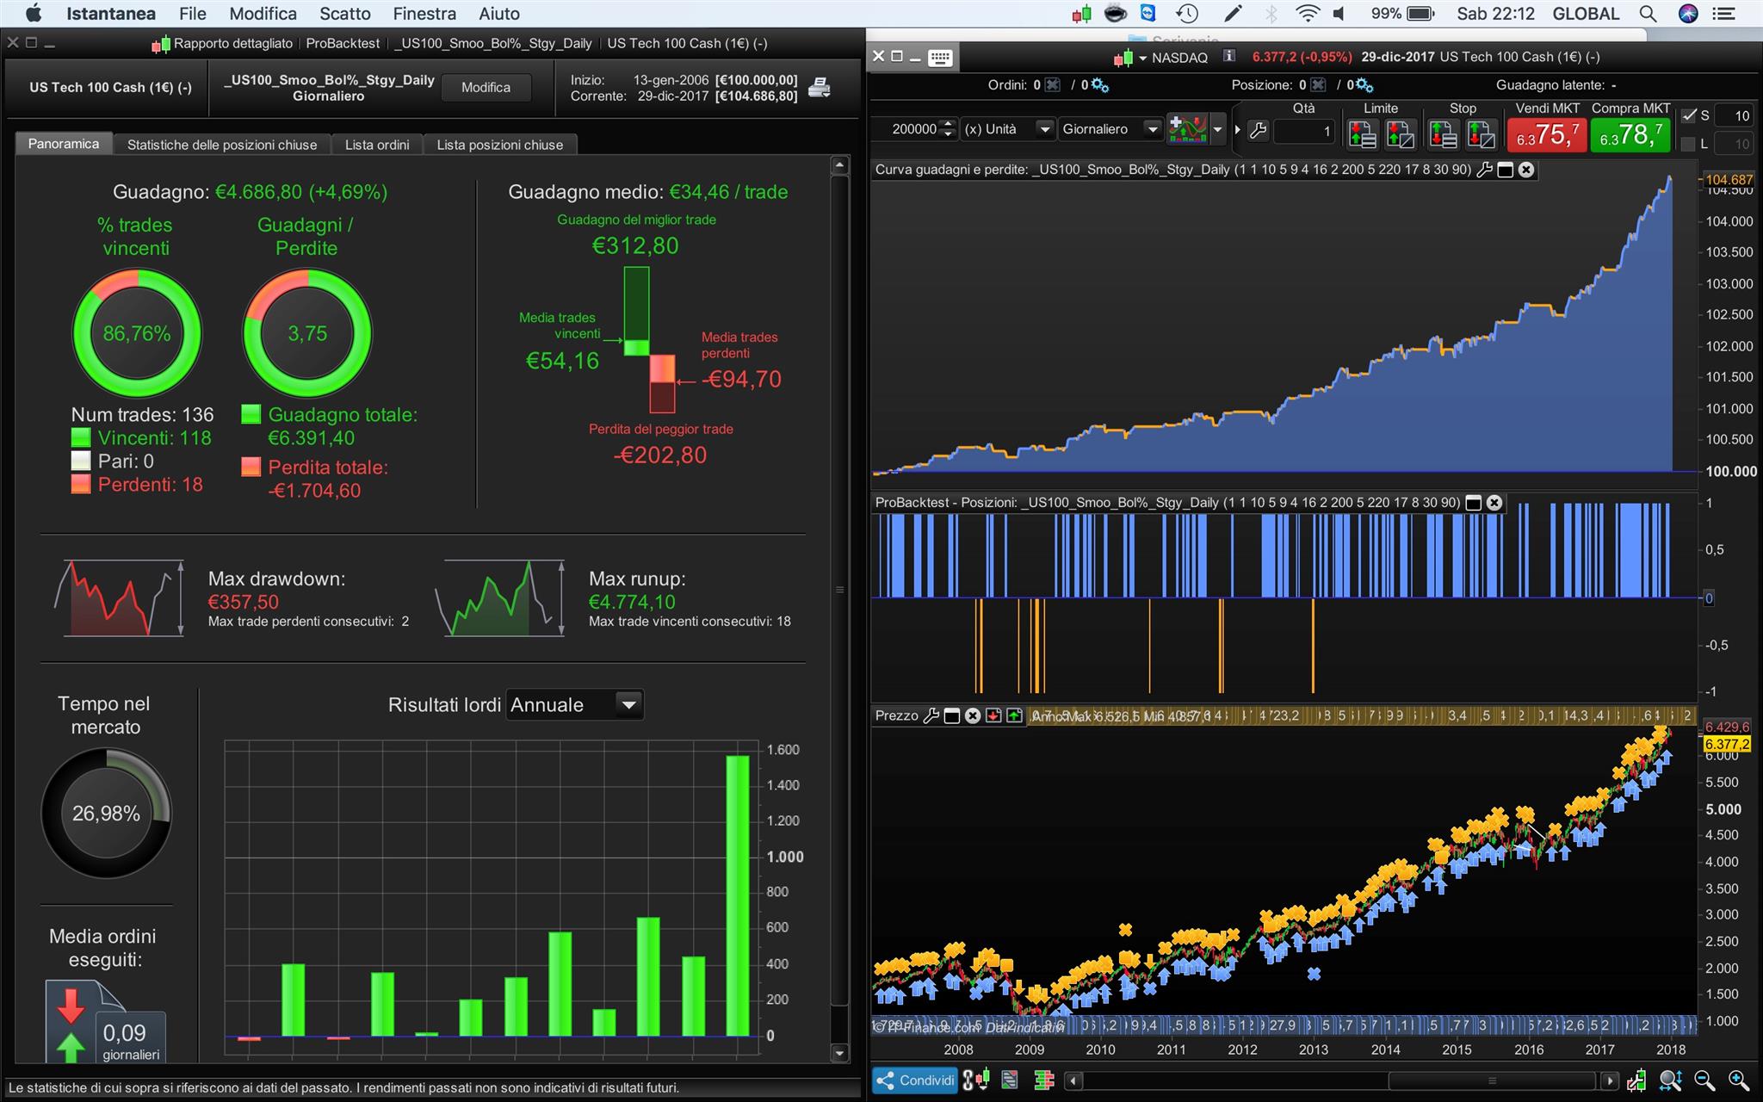Enable the L checkbox for limit
Screen dimensions: 1763x1102
1689,144
